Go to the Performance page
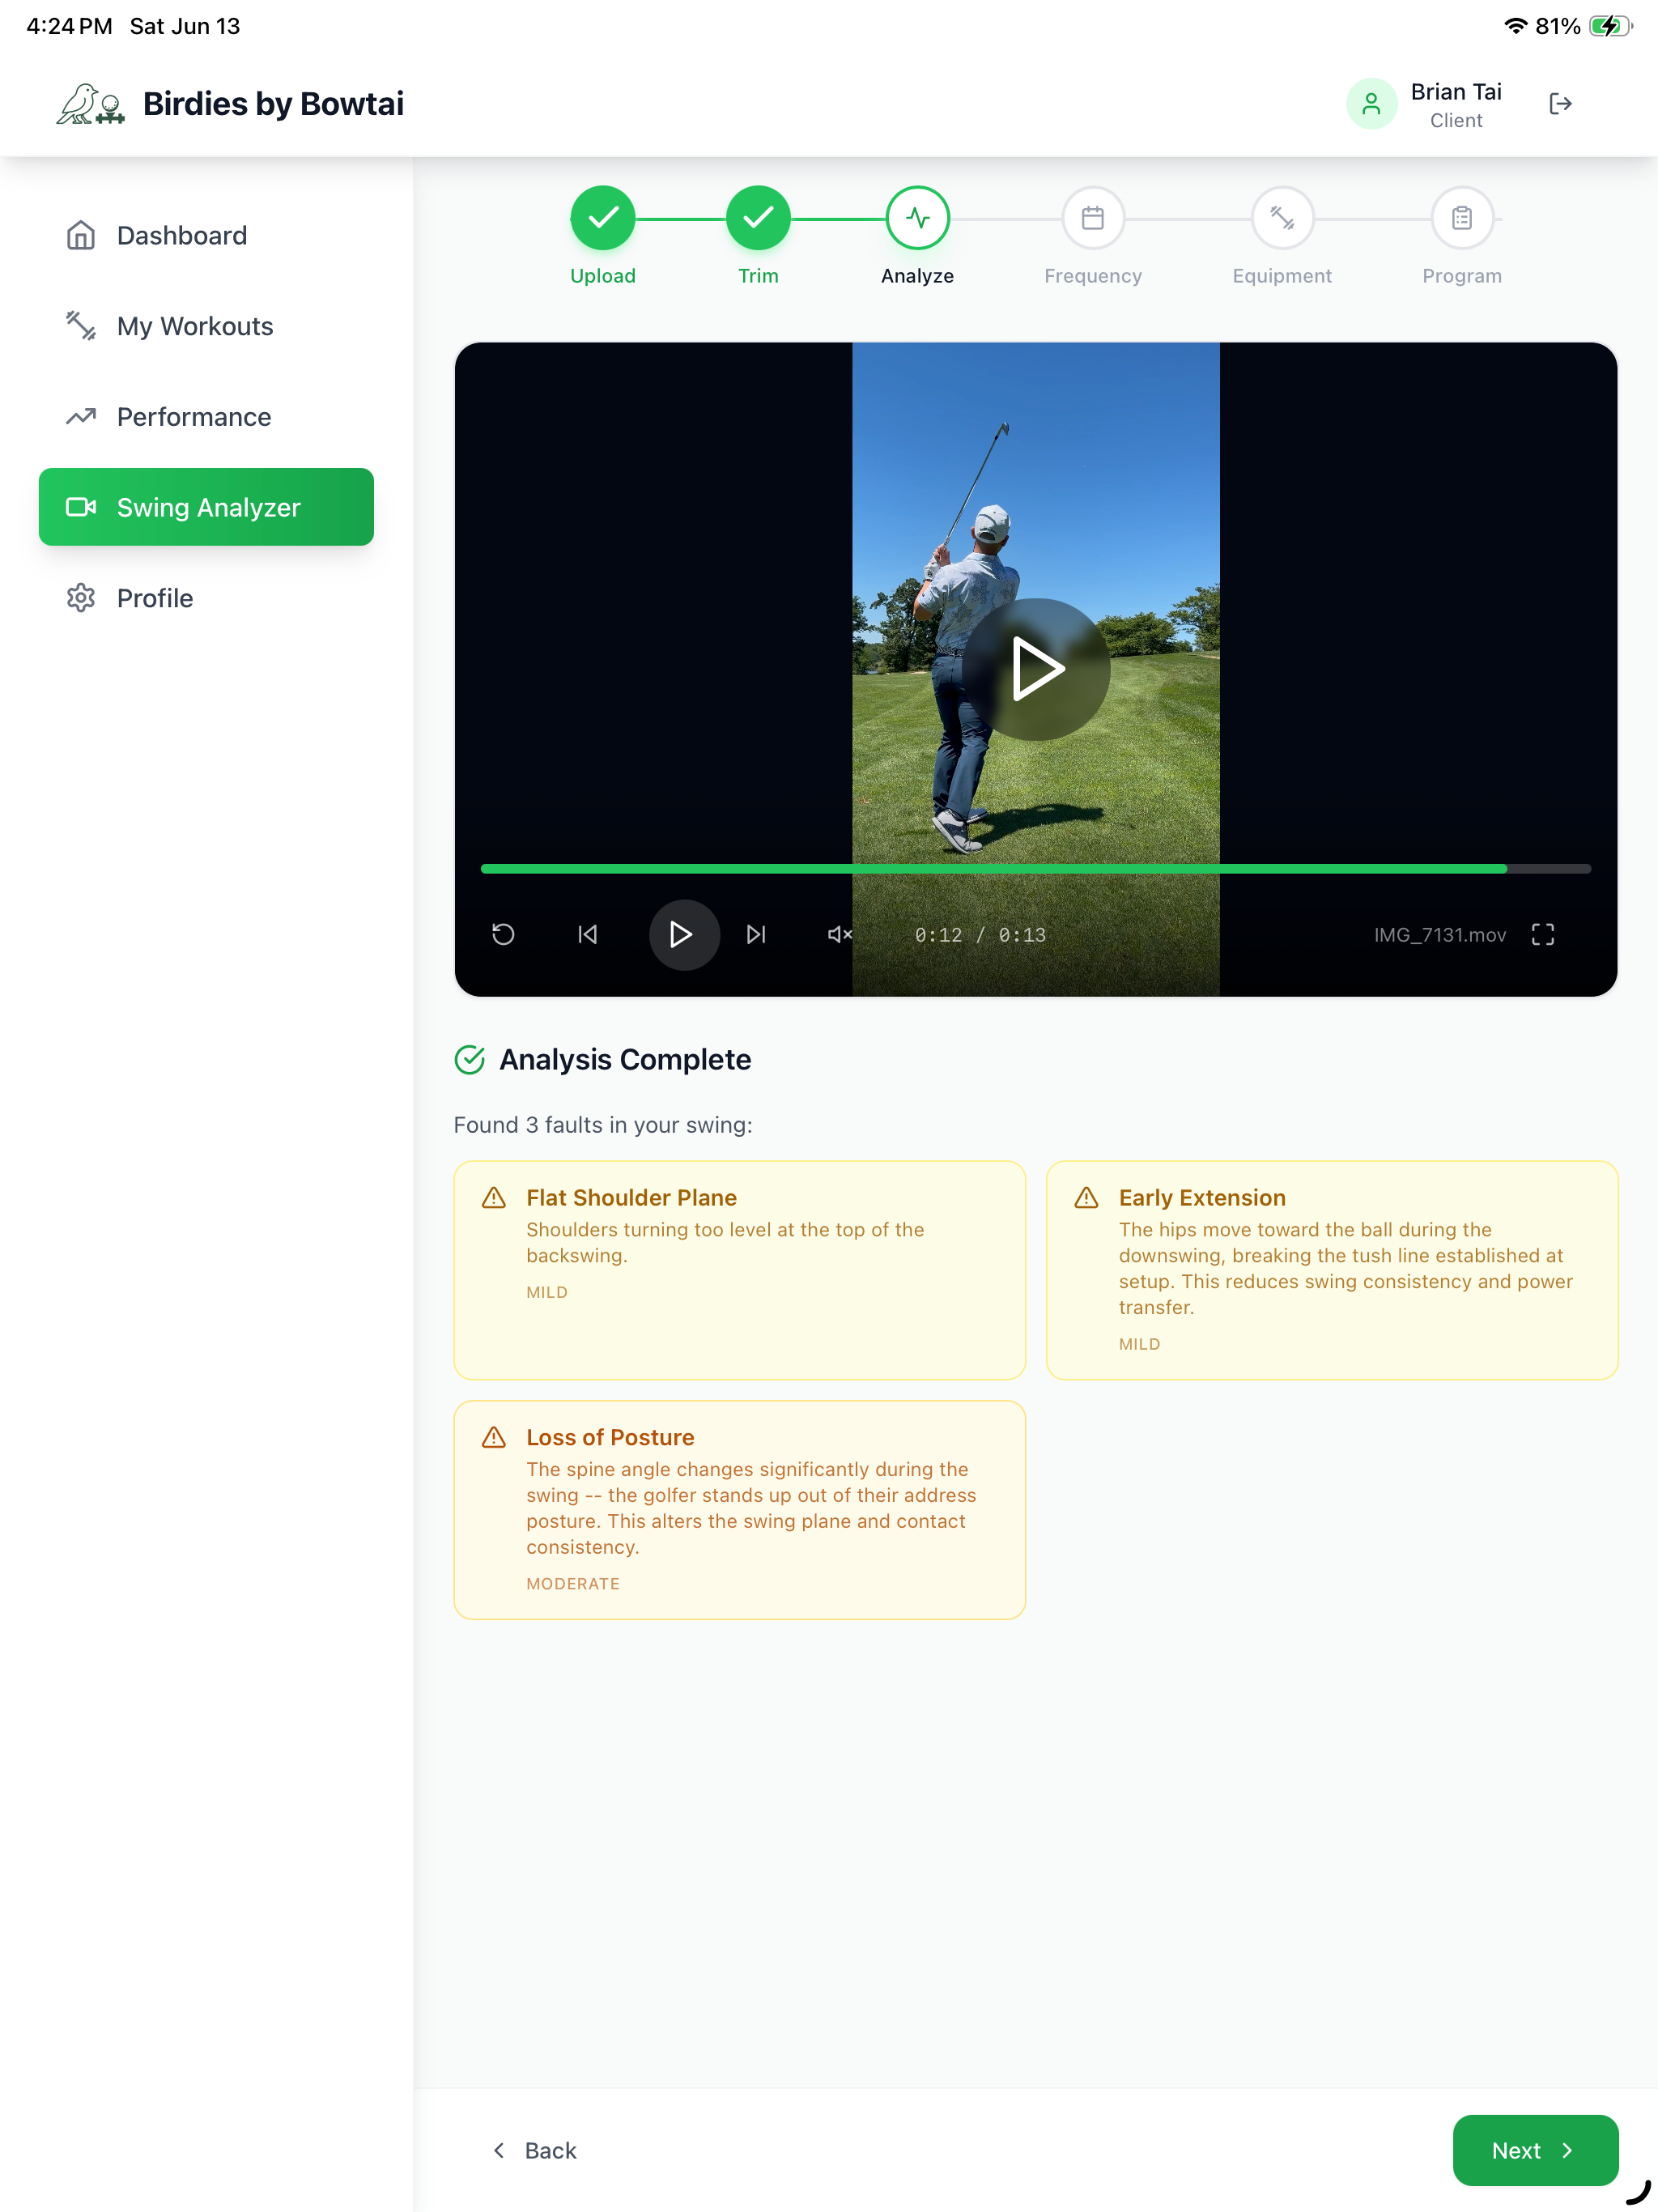The width and height of the screenshot is (1658, 2212). tap(206, 417)
